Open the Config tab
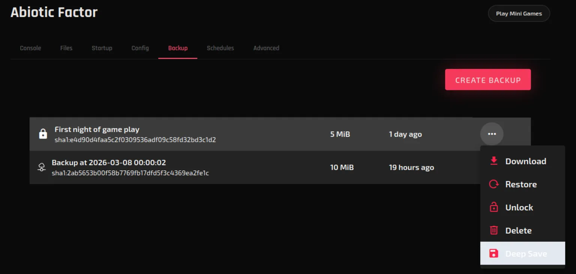576x274 pixels. point(140,48)
